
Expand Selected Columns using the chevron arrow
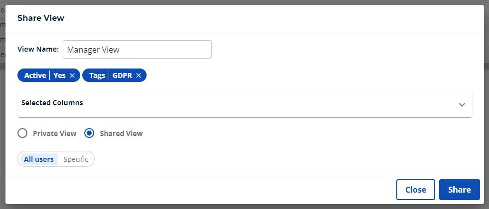click(x=462, y=104)
